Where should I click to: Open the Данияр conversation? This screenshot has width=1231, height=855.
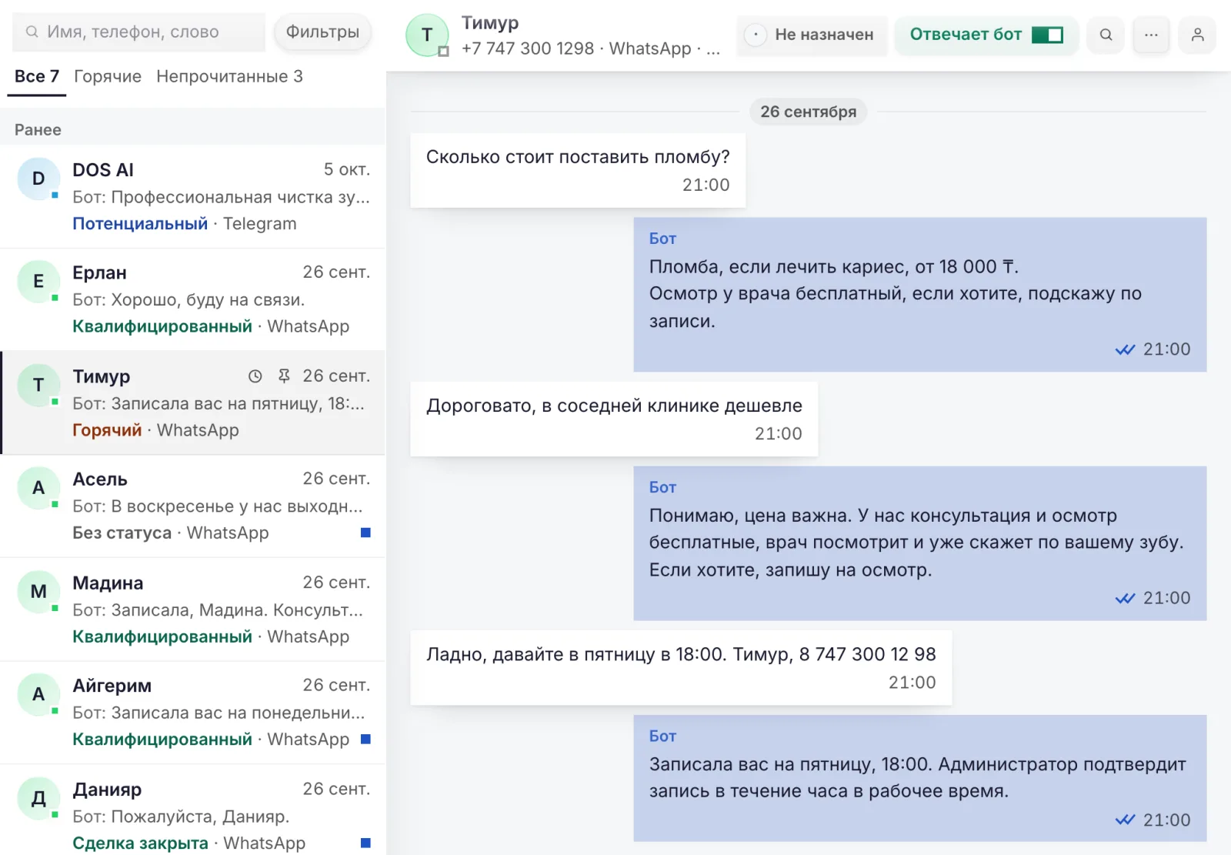point(192,810)
